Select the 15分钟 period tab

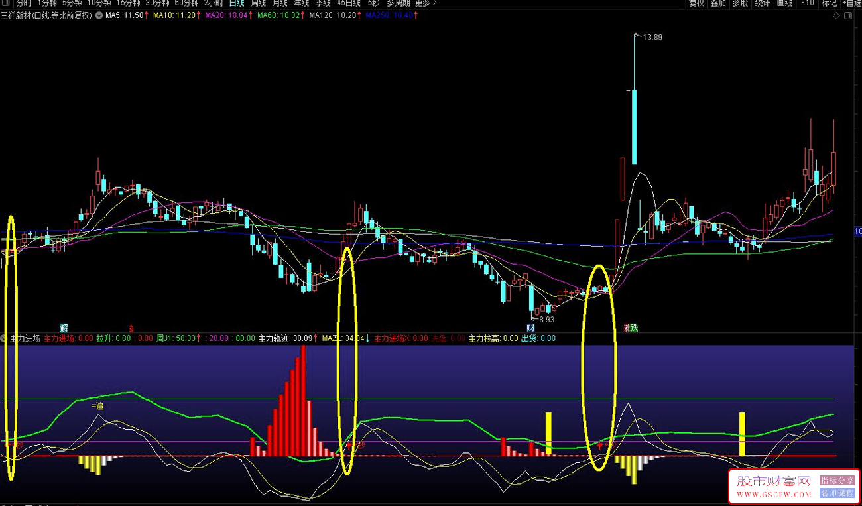click(128, 3)
